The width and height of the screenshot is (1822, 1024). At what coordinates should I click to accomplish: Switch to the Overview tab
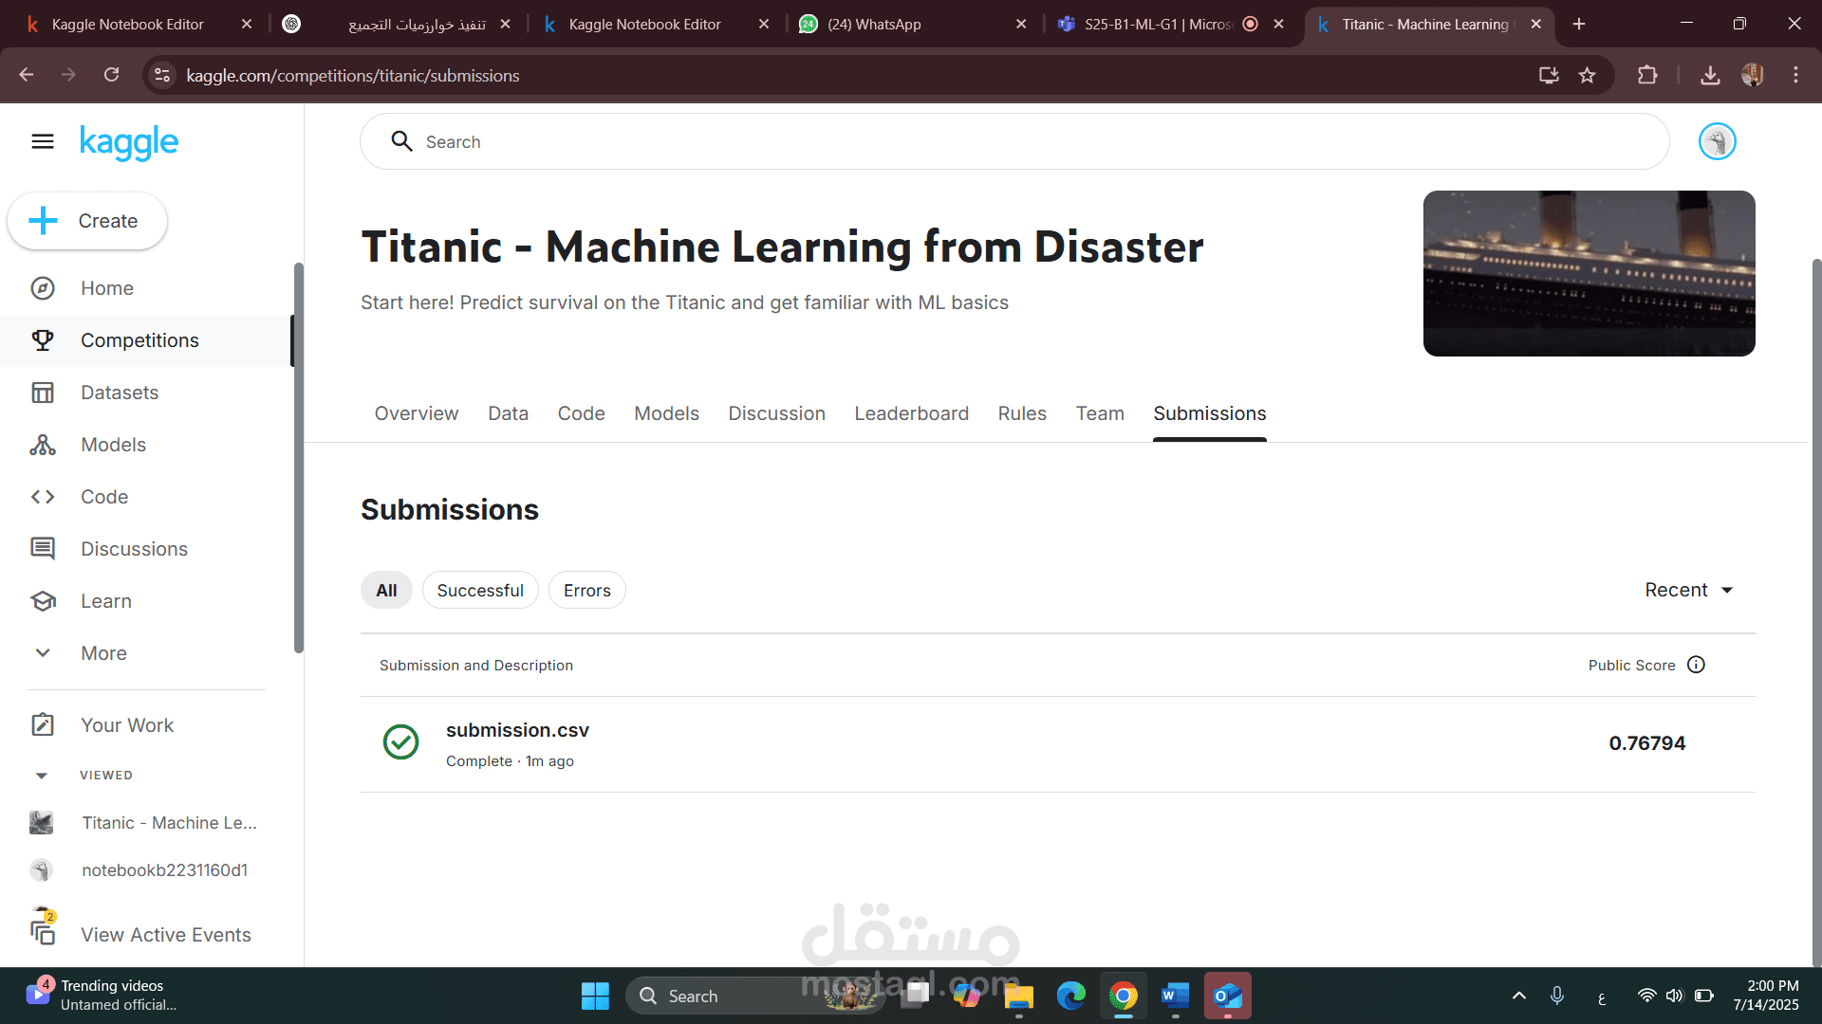416,414
